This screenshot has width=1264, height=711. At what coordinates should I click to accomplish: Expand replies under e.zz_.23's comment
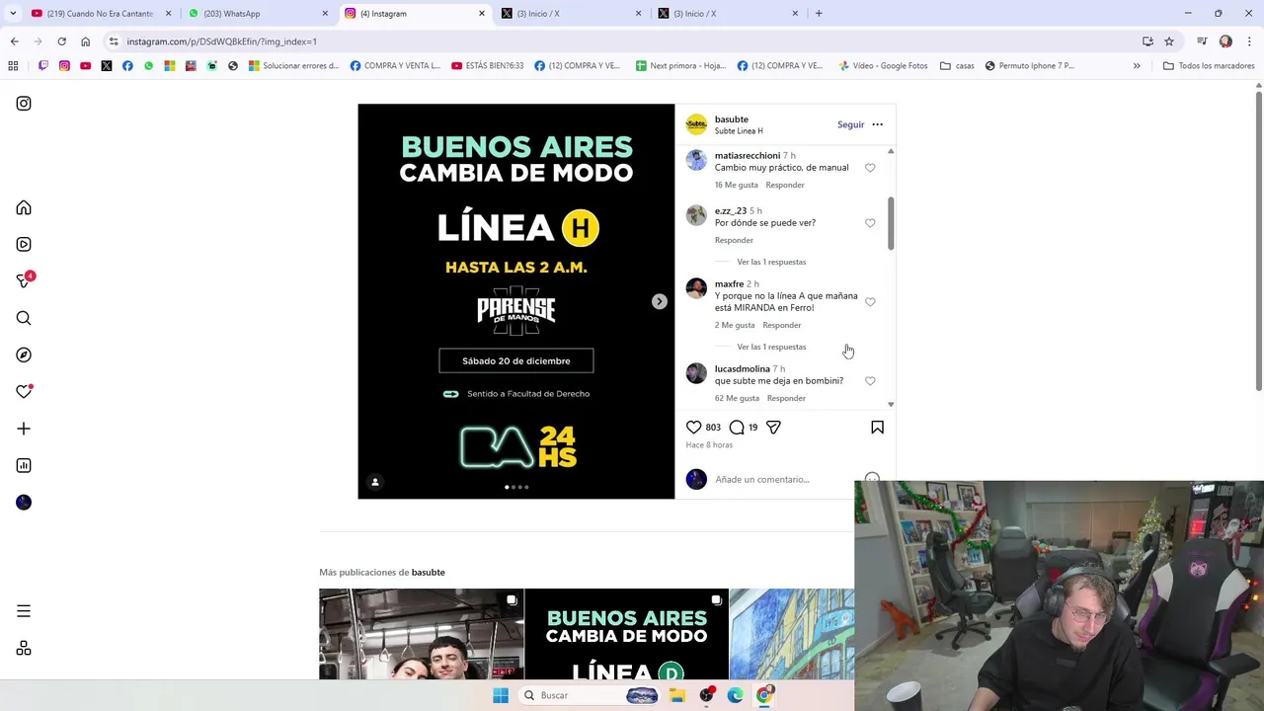[x=771, y=262]
